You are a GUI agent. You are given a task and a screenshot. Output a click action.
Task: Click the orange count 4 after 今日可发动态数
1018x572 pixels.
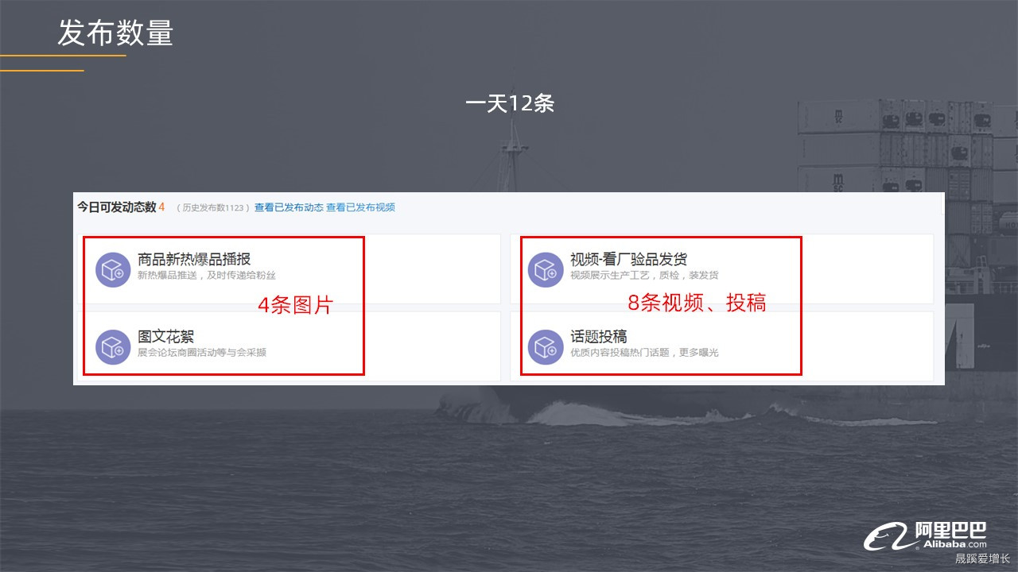tap(161, 207)
